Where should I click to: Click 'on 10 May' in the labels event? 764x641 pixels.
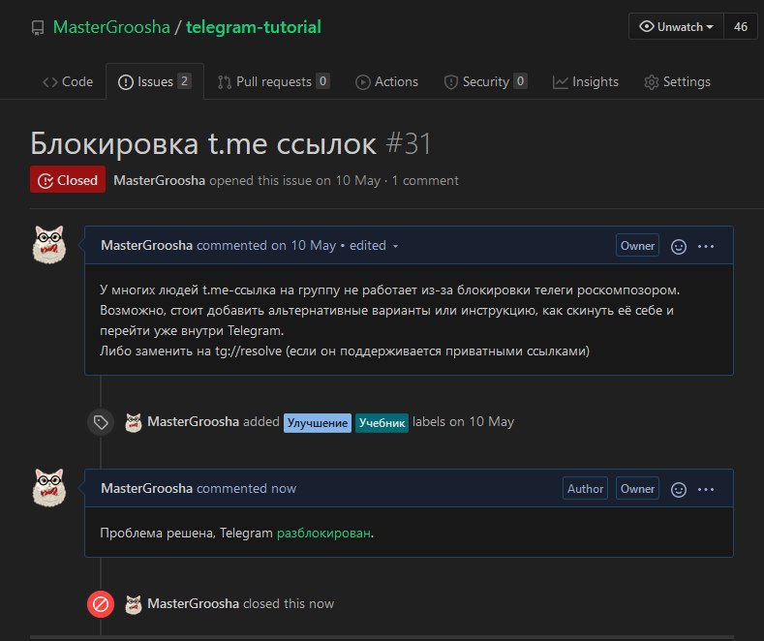click(x=482, y=422)
